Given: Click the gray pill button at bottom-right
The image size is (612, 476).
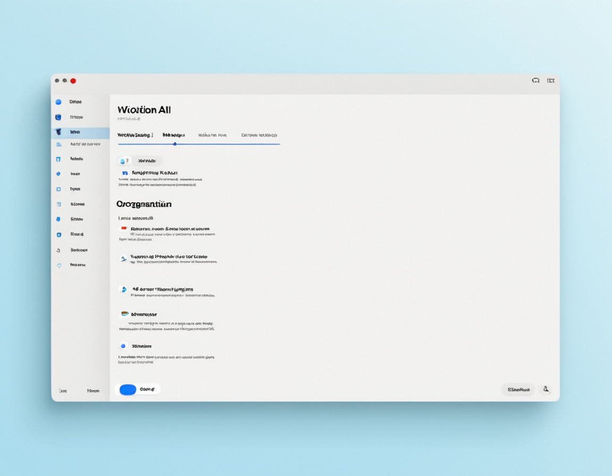Looking at the screenshot, I should (518, 389).
